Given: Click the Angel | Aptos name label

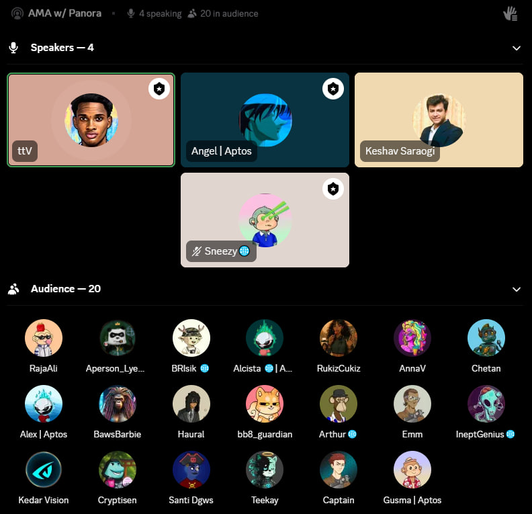Looking at the screenshot, I should [222, 151].
